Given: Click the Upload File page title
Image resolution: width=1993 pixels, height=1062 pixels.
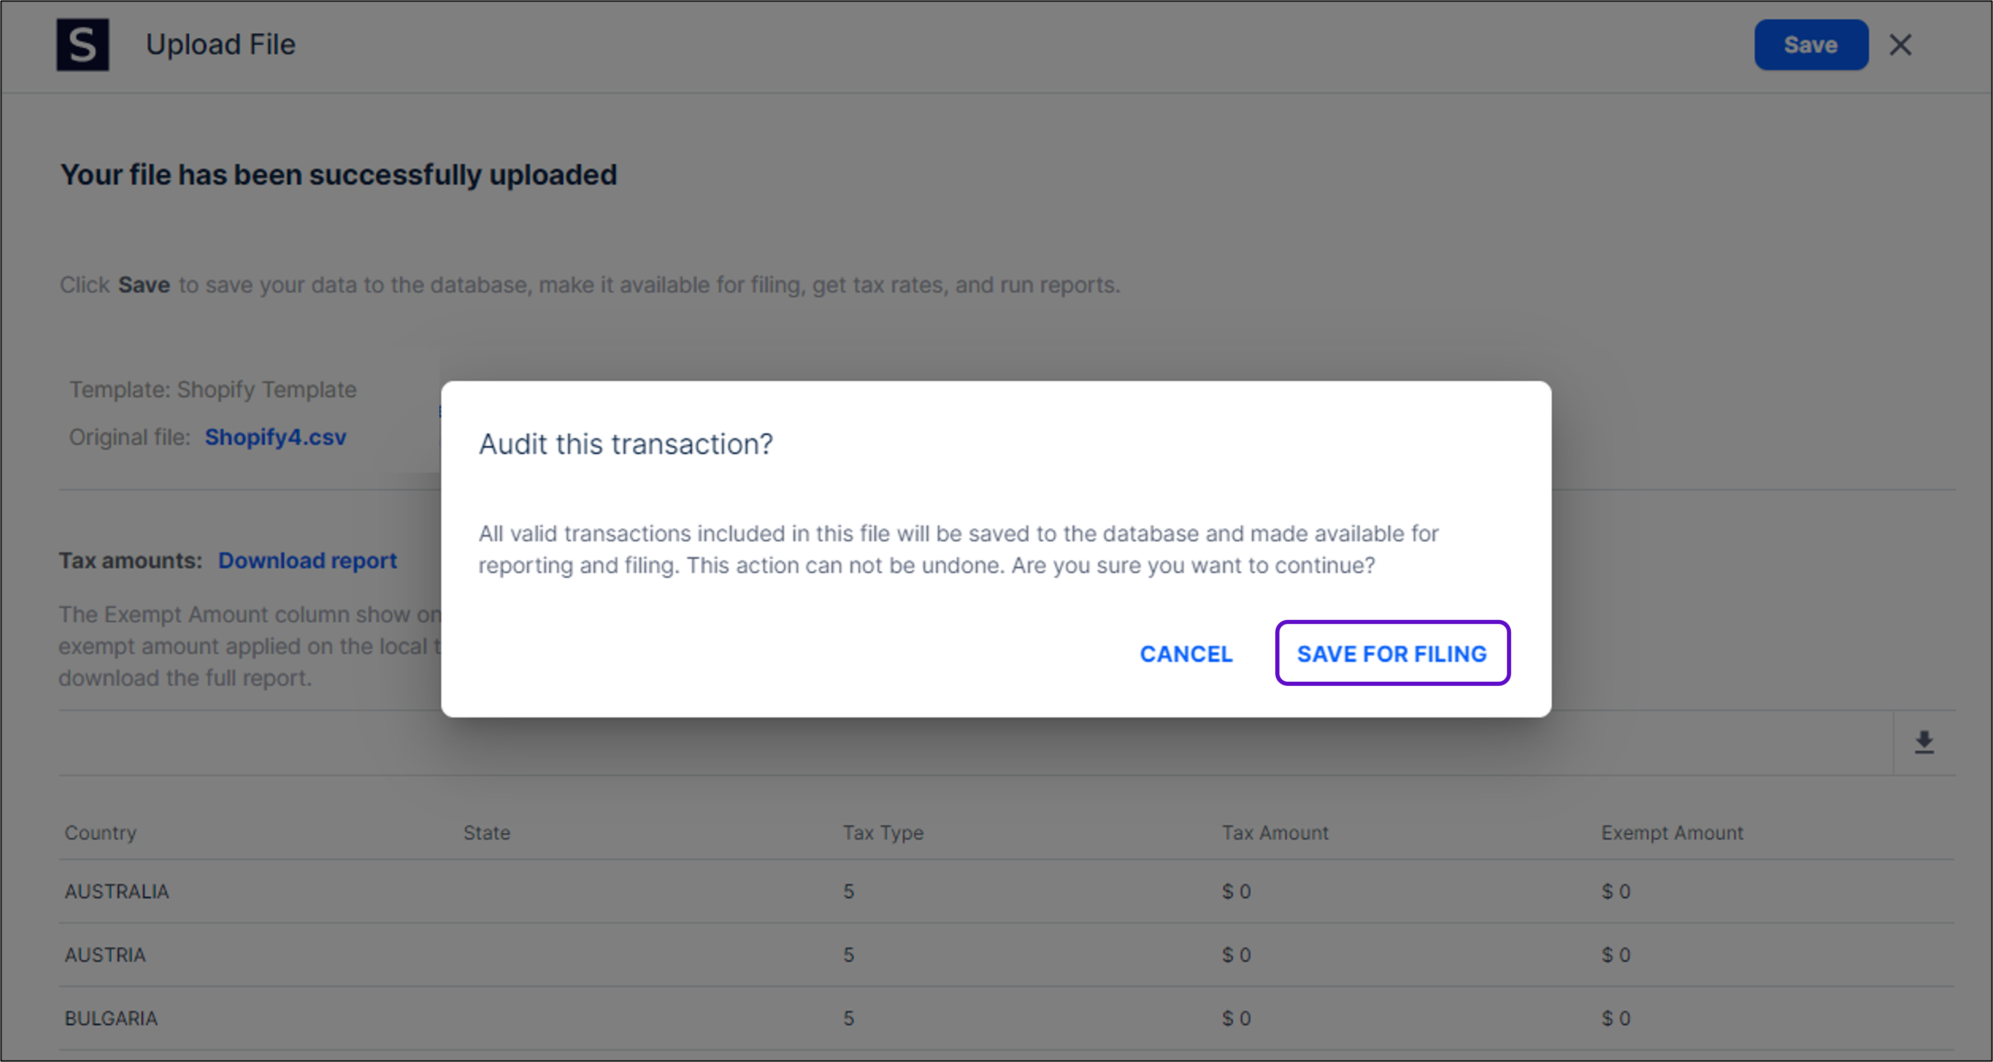Looking at the screenshot, I should [x=221, y=45].
